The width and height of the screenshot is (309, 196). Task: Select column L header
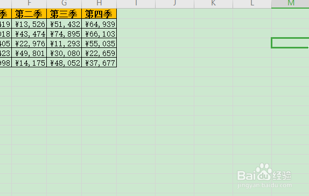pyautogui.click(x=252, y=4)
